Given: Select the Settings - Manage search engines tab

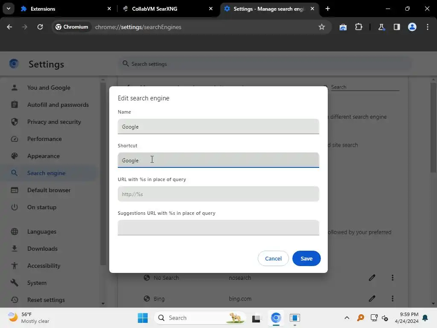Looking at the screenshot, I should (x=269, y=9).
